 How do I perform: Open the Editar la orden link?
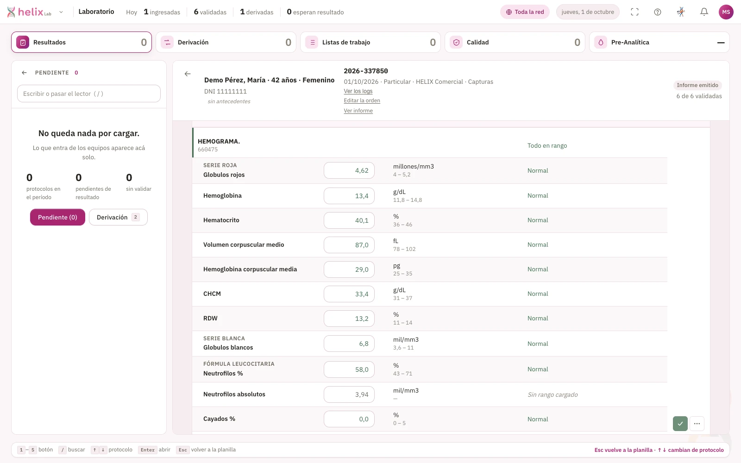tap(362, 100)
